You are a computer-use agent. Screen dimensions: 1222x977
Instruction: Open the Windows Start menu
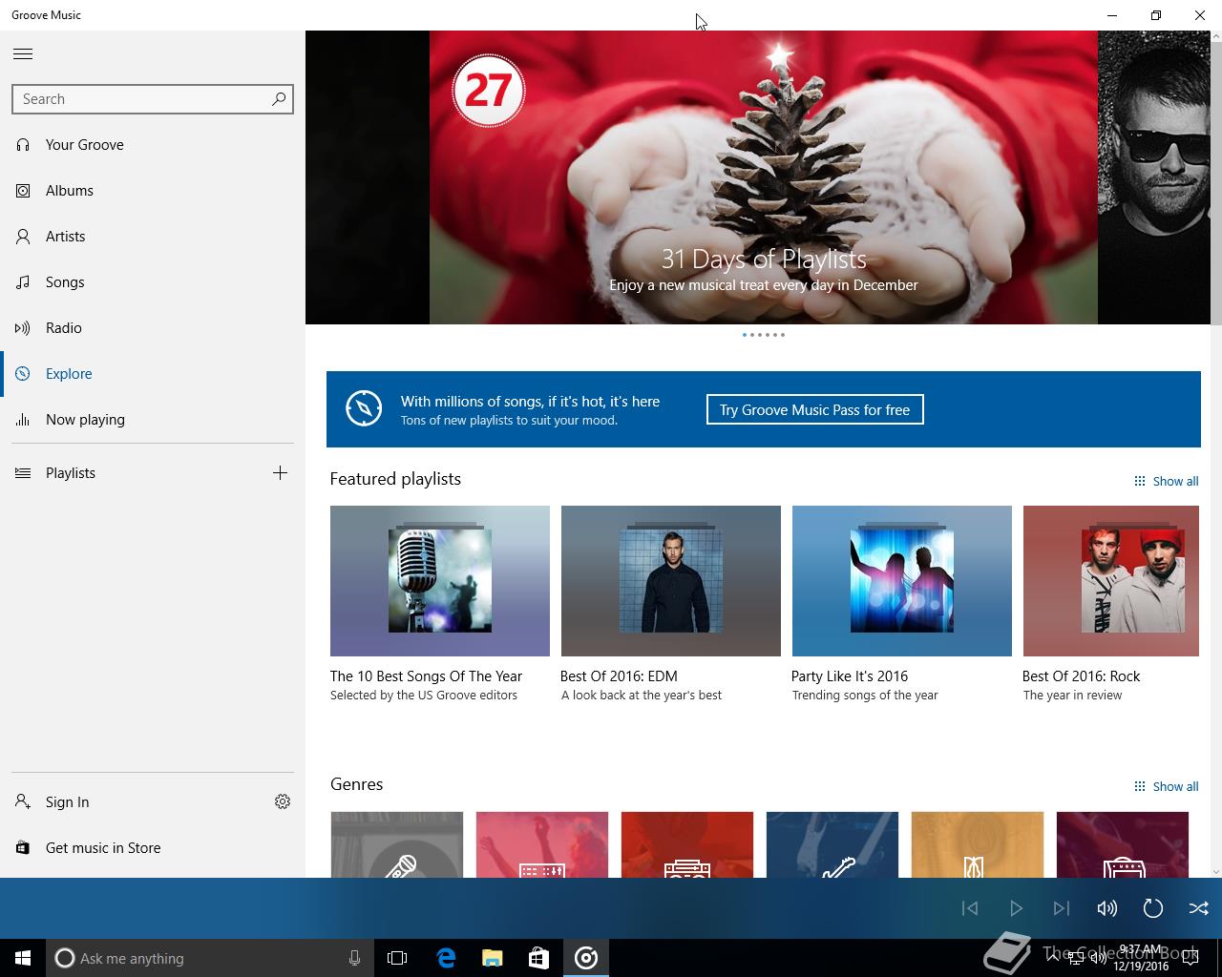(x=23, y=958)
